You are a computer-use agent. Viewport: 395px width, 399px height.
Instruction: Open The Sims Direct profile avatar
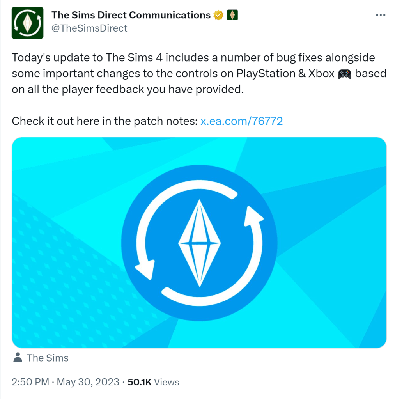27,23
